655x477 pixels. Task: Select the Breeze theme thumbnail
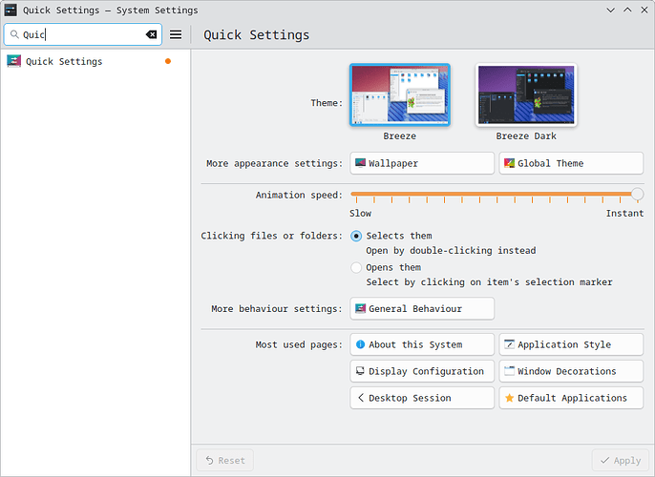[399, 95]
